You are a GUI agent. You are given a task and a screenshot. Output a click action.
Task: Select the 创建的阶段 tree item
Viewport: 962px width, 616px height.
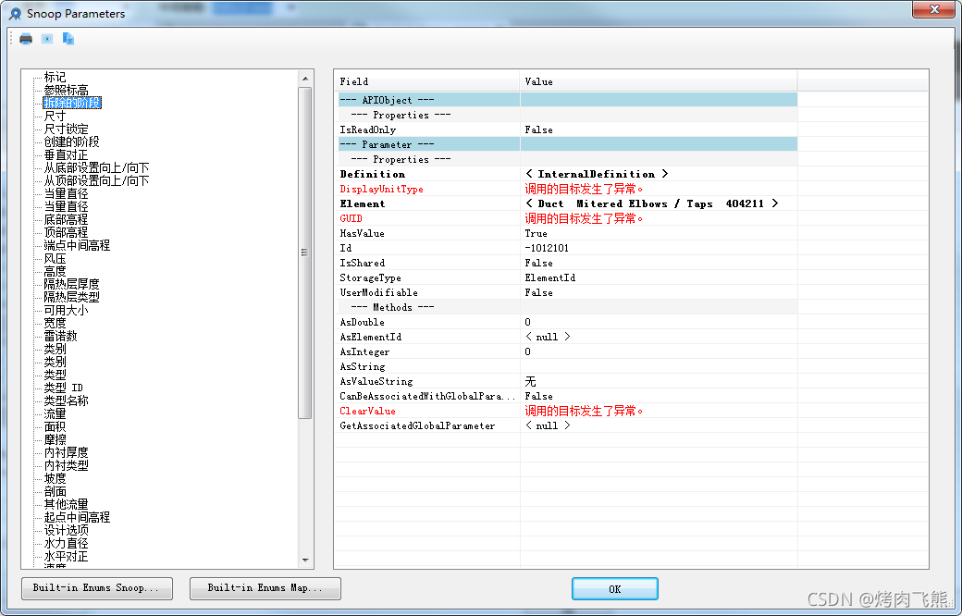71,142
